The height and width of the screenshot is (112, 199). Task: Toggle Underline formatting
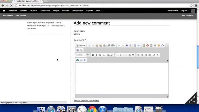pyautogui.click(x=100, y=55)
